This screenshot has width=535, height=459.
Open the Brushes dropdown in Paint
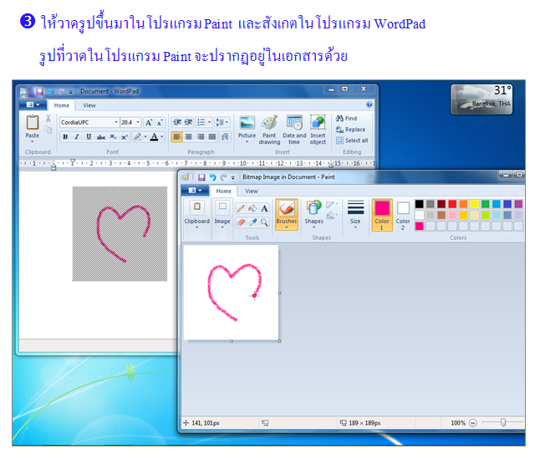pyautogui.click(x=287, y=223)
